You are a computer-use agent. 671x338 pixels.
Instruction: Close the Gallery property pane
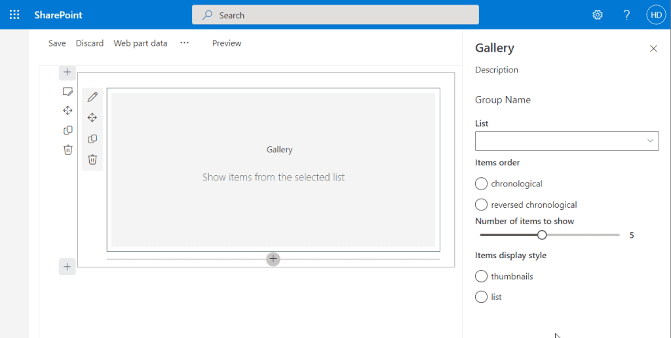coord(653,48)
